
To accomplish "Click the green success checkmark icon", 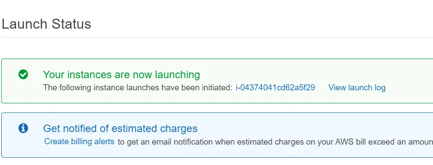I will (x=23, y=75).
